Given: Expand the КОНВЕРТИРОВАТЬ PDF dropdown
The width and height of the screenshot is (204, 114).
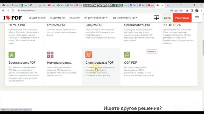Looking at the screenshot, I should point(96,18).
